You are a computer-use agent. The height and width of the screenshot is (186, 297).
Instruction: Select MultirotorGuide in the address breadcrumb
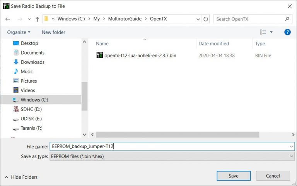point(125,19)
